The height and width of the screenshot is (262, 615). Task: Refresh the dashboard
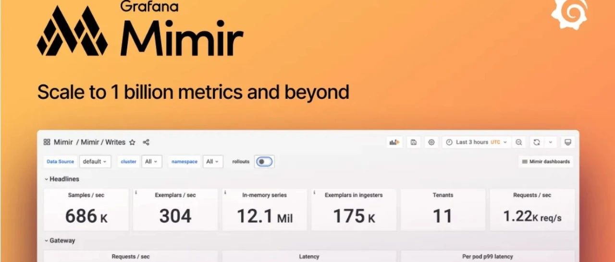pyautogui.click(x=537, y=142)
